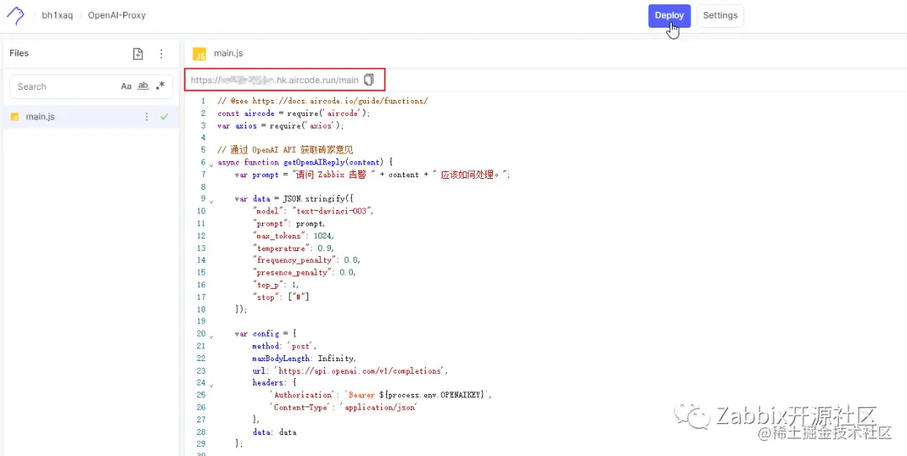Open the Settings button

tap(721, 16)
